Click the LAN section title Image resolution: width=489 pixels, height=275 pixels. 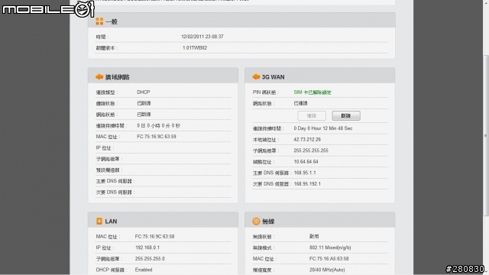click(111, 222)
